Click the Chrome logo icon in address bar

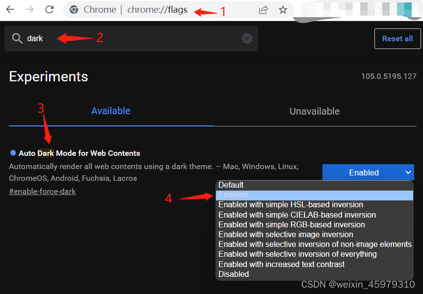click(74, 10)
